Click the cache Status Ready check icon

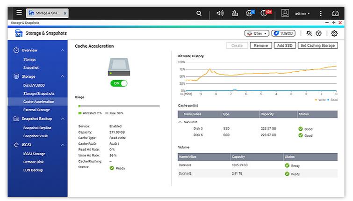112,168
